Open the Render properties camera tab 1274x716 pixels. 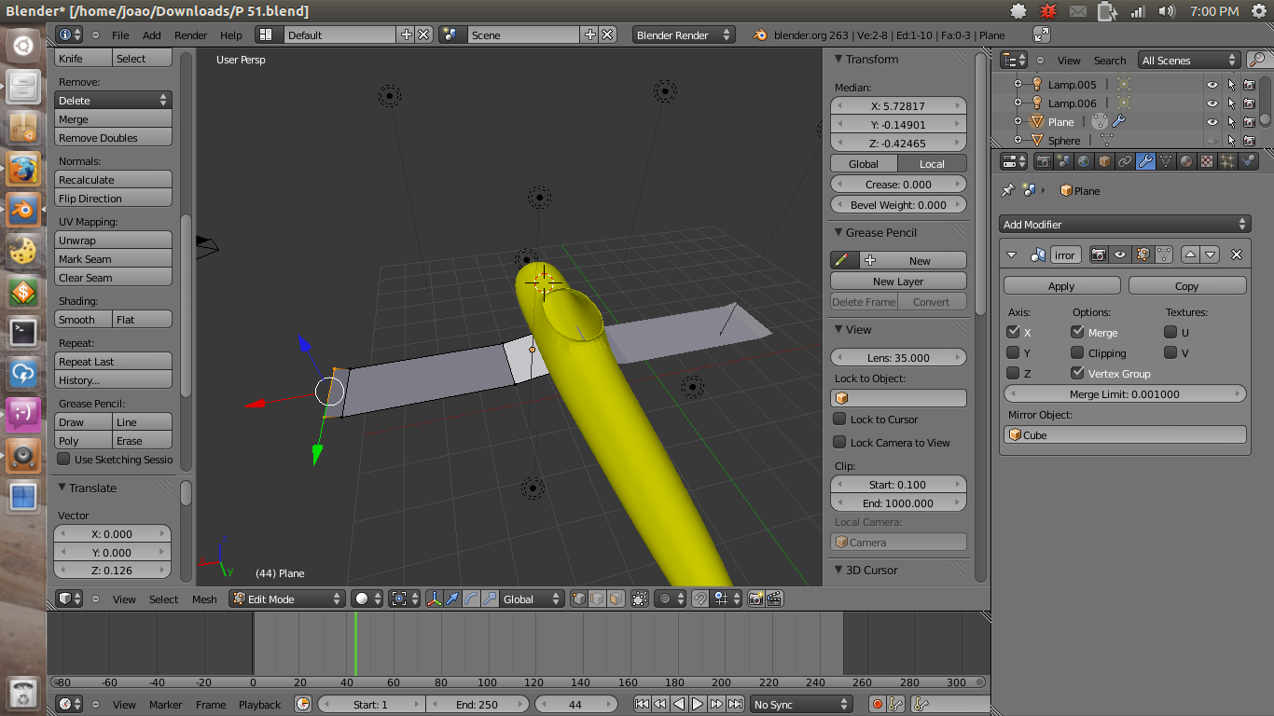[1043, 161]
